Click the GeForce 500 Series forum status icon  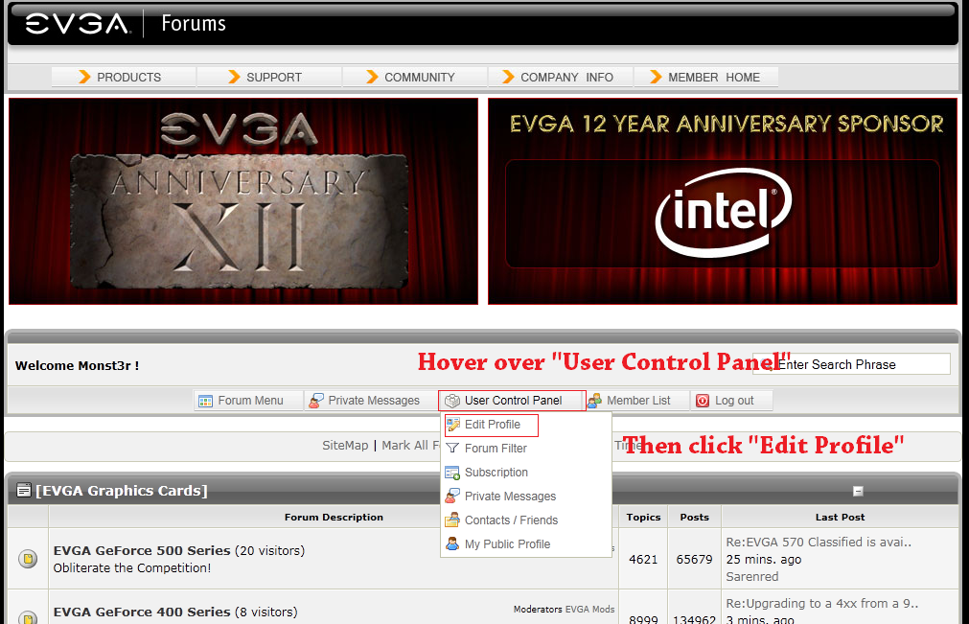[28, 559]
